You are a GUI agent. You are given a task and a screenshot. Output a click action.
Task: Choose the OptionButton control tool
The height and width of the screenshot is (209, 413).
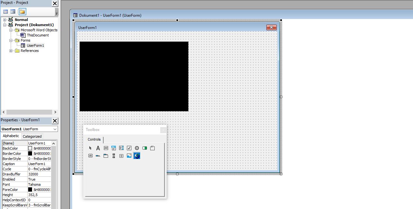pos(137,148)
